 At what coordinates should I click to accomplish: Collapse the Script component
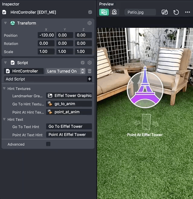[x=5, y=63]
